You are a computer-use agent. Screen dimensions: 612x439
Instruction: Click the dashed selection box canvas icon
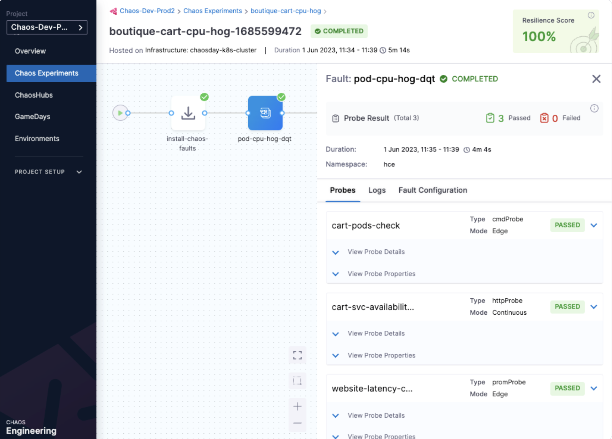click(x=297, y=381)
